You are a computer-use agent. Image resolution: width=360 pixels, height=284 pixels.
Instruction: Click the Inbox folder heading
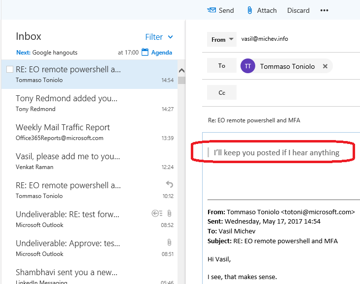click(29, 36)
